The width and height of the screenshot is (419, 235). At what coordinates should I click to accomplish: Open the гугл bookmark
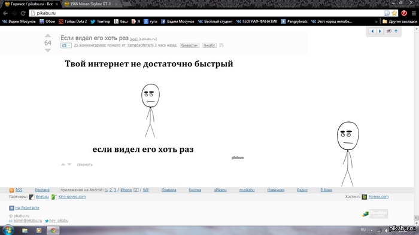click(150, 22)
